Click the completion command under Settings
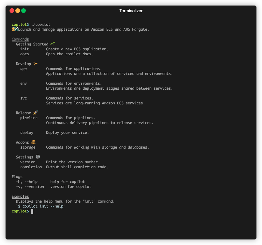The height and width of the screenshot is (245, 262). (31, 167)
